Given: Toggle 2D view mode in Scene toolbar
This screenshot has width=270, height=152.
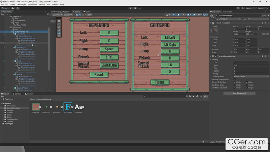Looking at the screenshot, I should pos(173,14).
